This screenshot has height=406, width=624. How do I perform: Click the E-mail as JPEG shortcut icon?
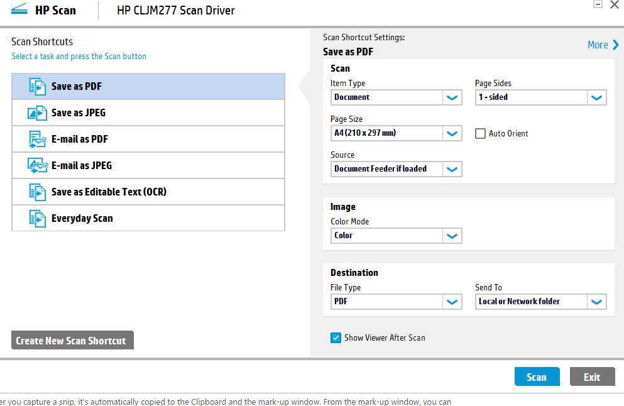click(x=38, y=166)
